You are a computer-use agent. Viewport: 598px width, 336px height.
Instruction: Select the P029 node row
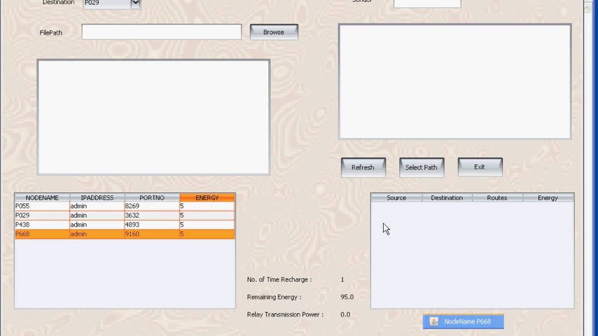(x=125, y=216)
